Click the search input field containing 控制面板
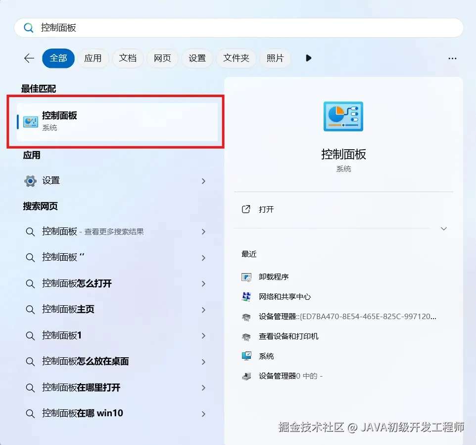This screenshot has width=476, height=445. [x=238, y=28]
